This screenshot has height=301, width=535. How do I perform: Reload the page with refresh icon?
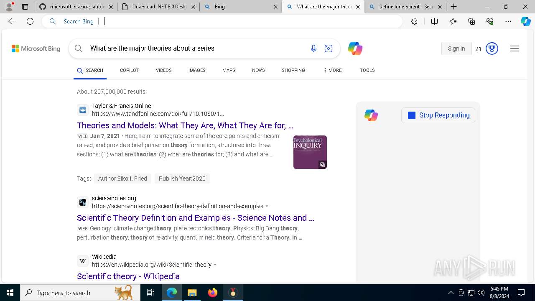point(30,21)
